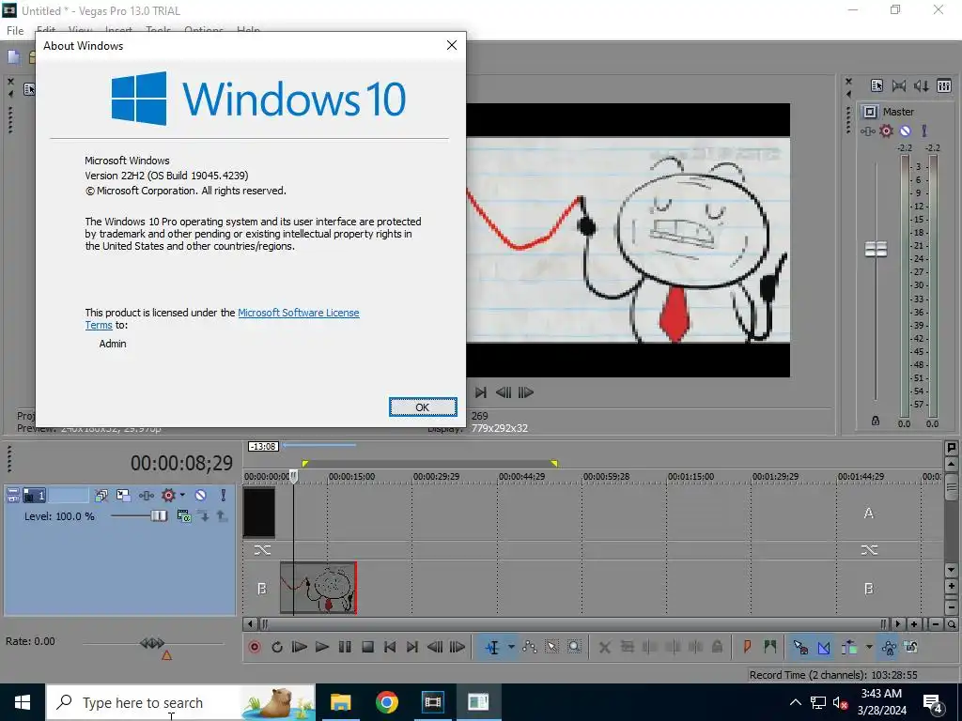Select the video event thumbnail on roll B
Image resolution: width=962 pixels, height=721 pixels.
pos(318,588)
